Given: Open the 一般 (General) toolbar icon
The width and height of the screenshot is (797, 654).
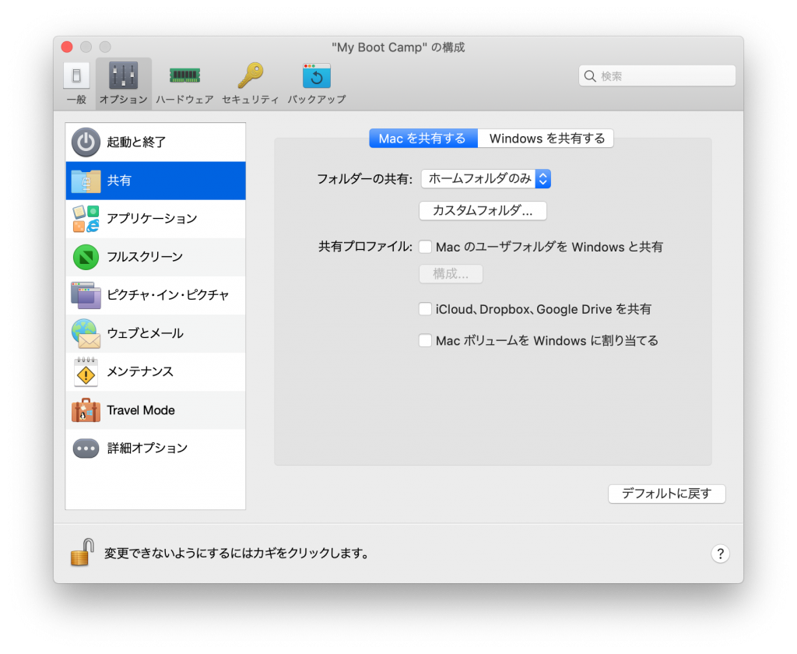Looking at the screenshot, I should coord(76,76).
